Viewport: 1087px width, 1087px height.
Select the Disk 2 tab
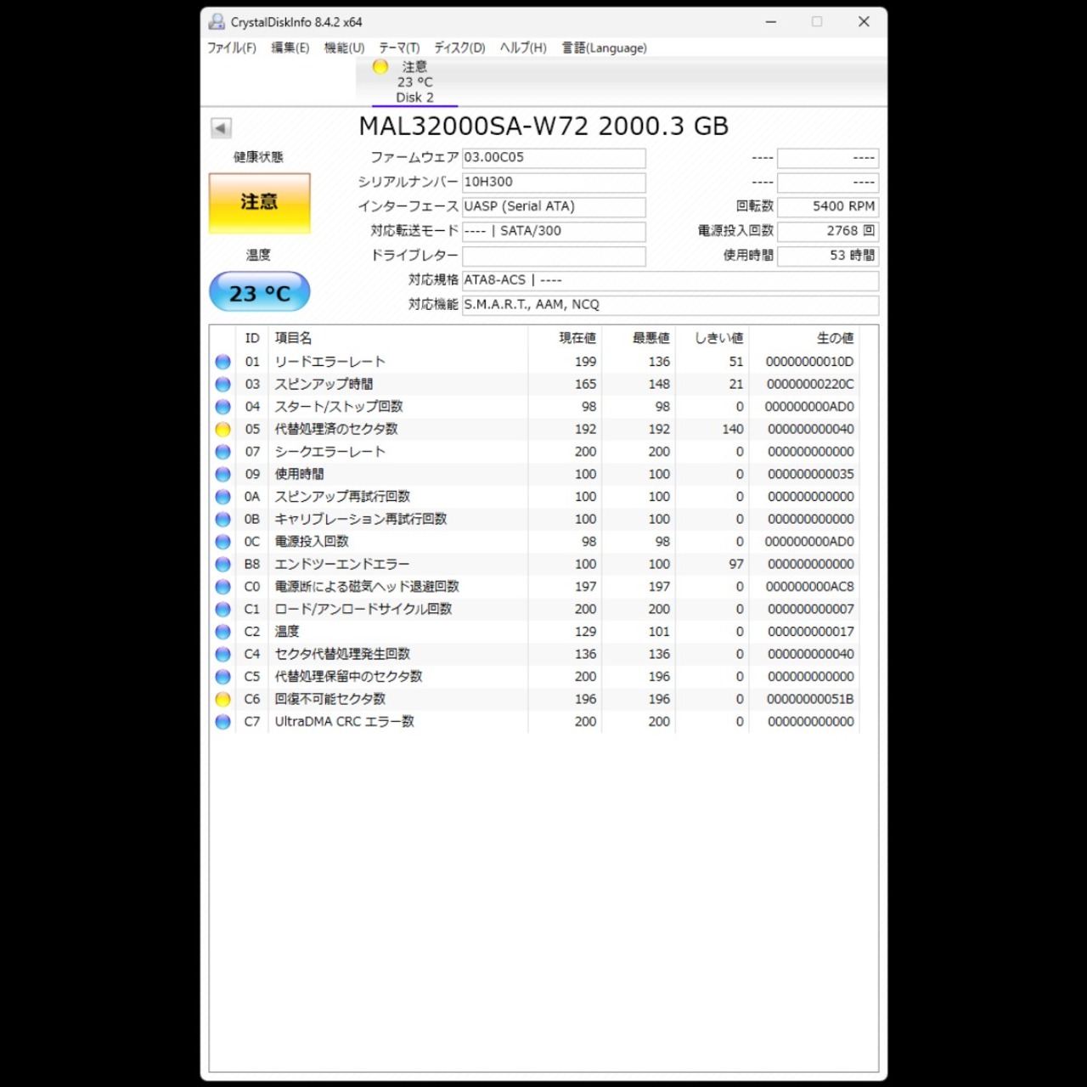tap(414, 82)
